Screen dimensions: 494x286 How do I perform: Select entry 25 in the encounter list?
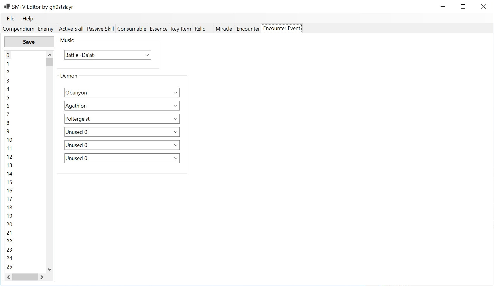coord(9,267)
